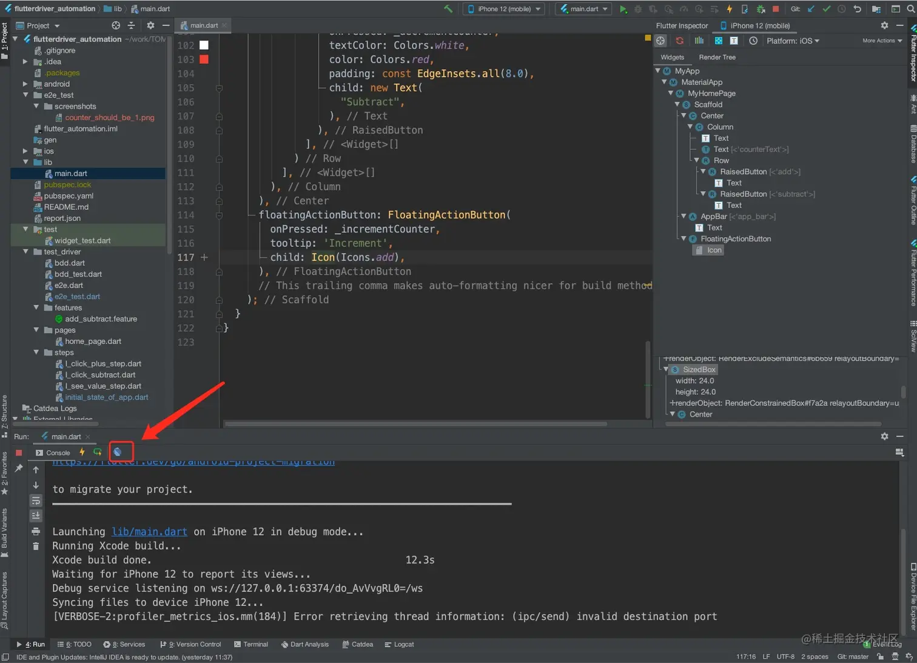Click the console Down arrow icon

[x=36, y=485]
